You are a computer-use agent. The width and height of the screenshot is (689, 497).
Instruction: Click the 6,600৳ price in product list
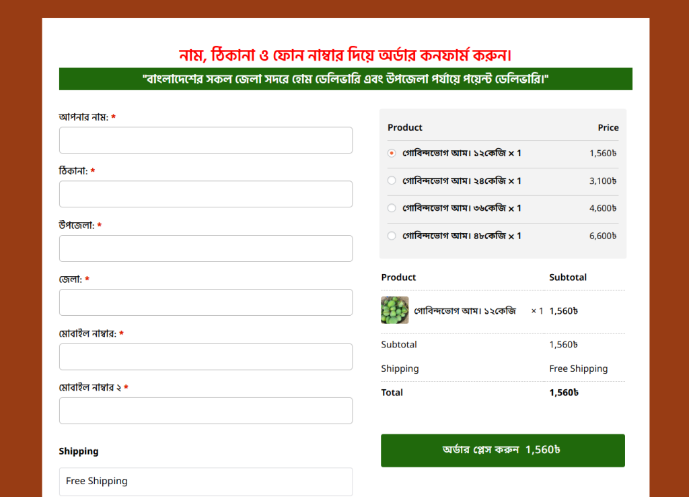[603, 236]
